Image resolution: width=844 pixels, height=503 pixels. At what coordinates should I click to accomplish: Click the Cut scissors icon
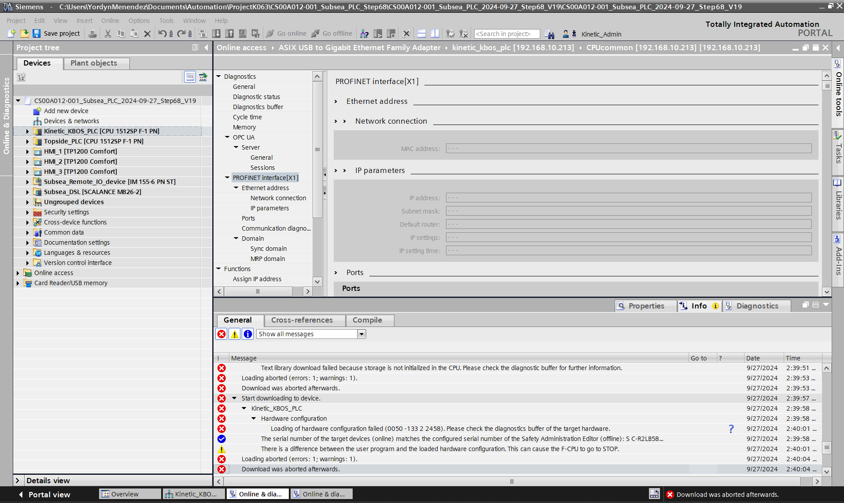point(107,33)
